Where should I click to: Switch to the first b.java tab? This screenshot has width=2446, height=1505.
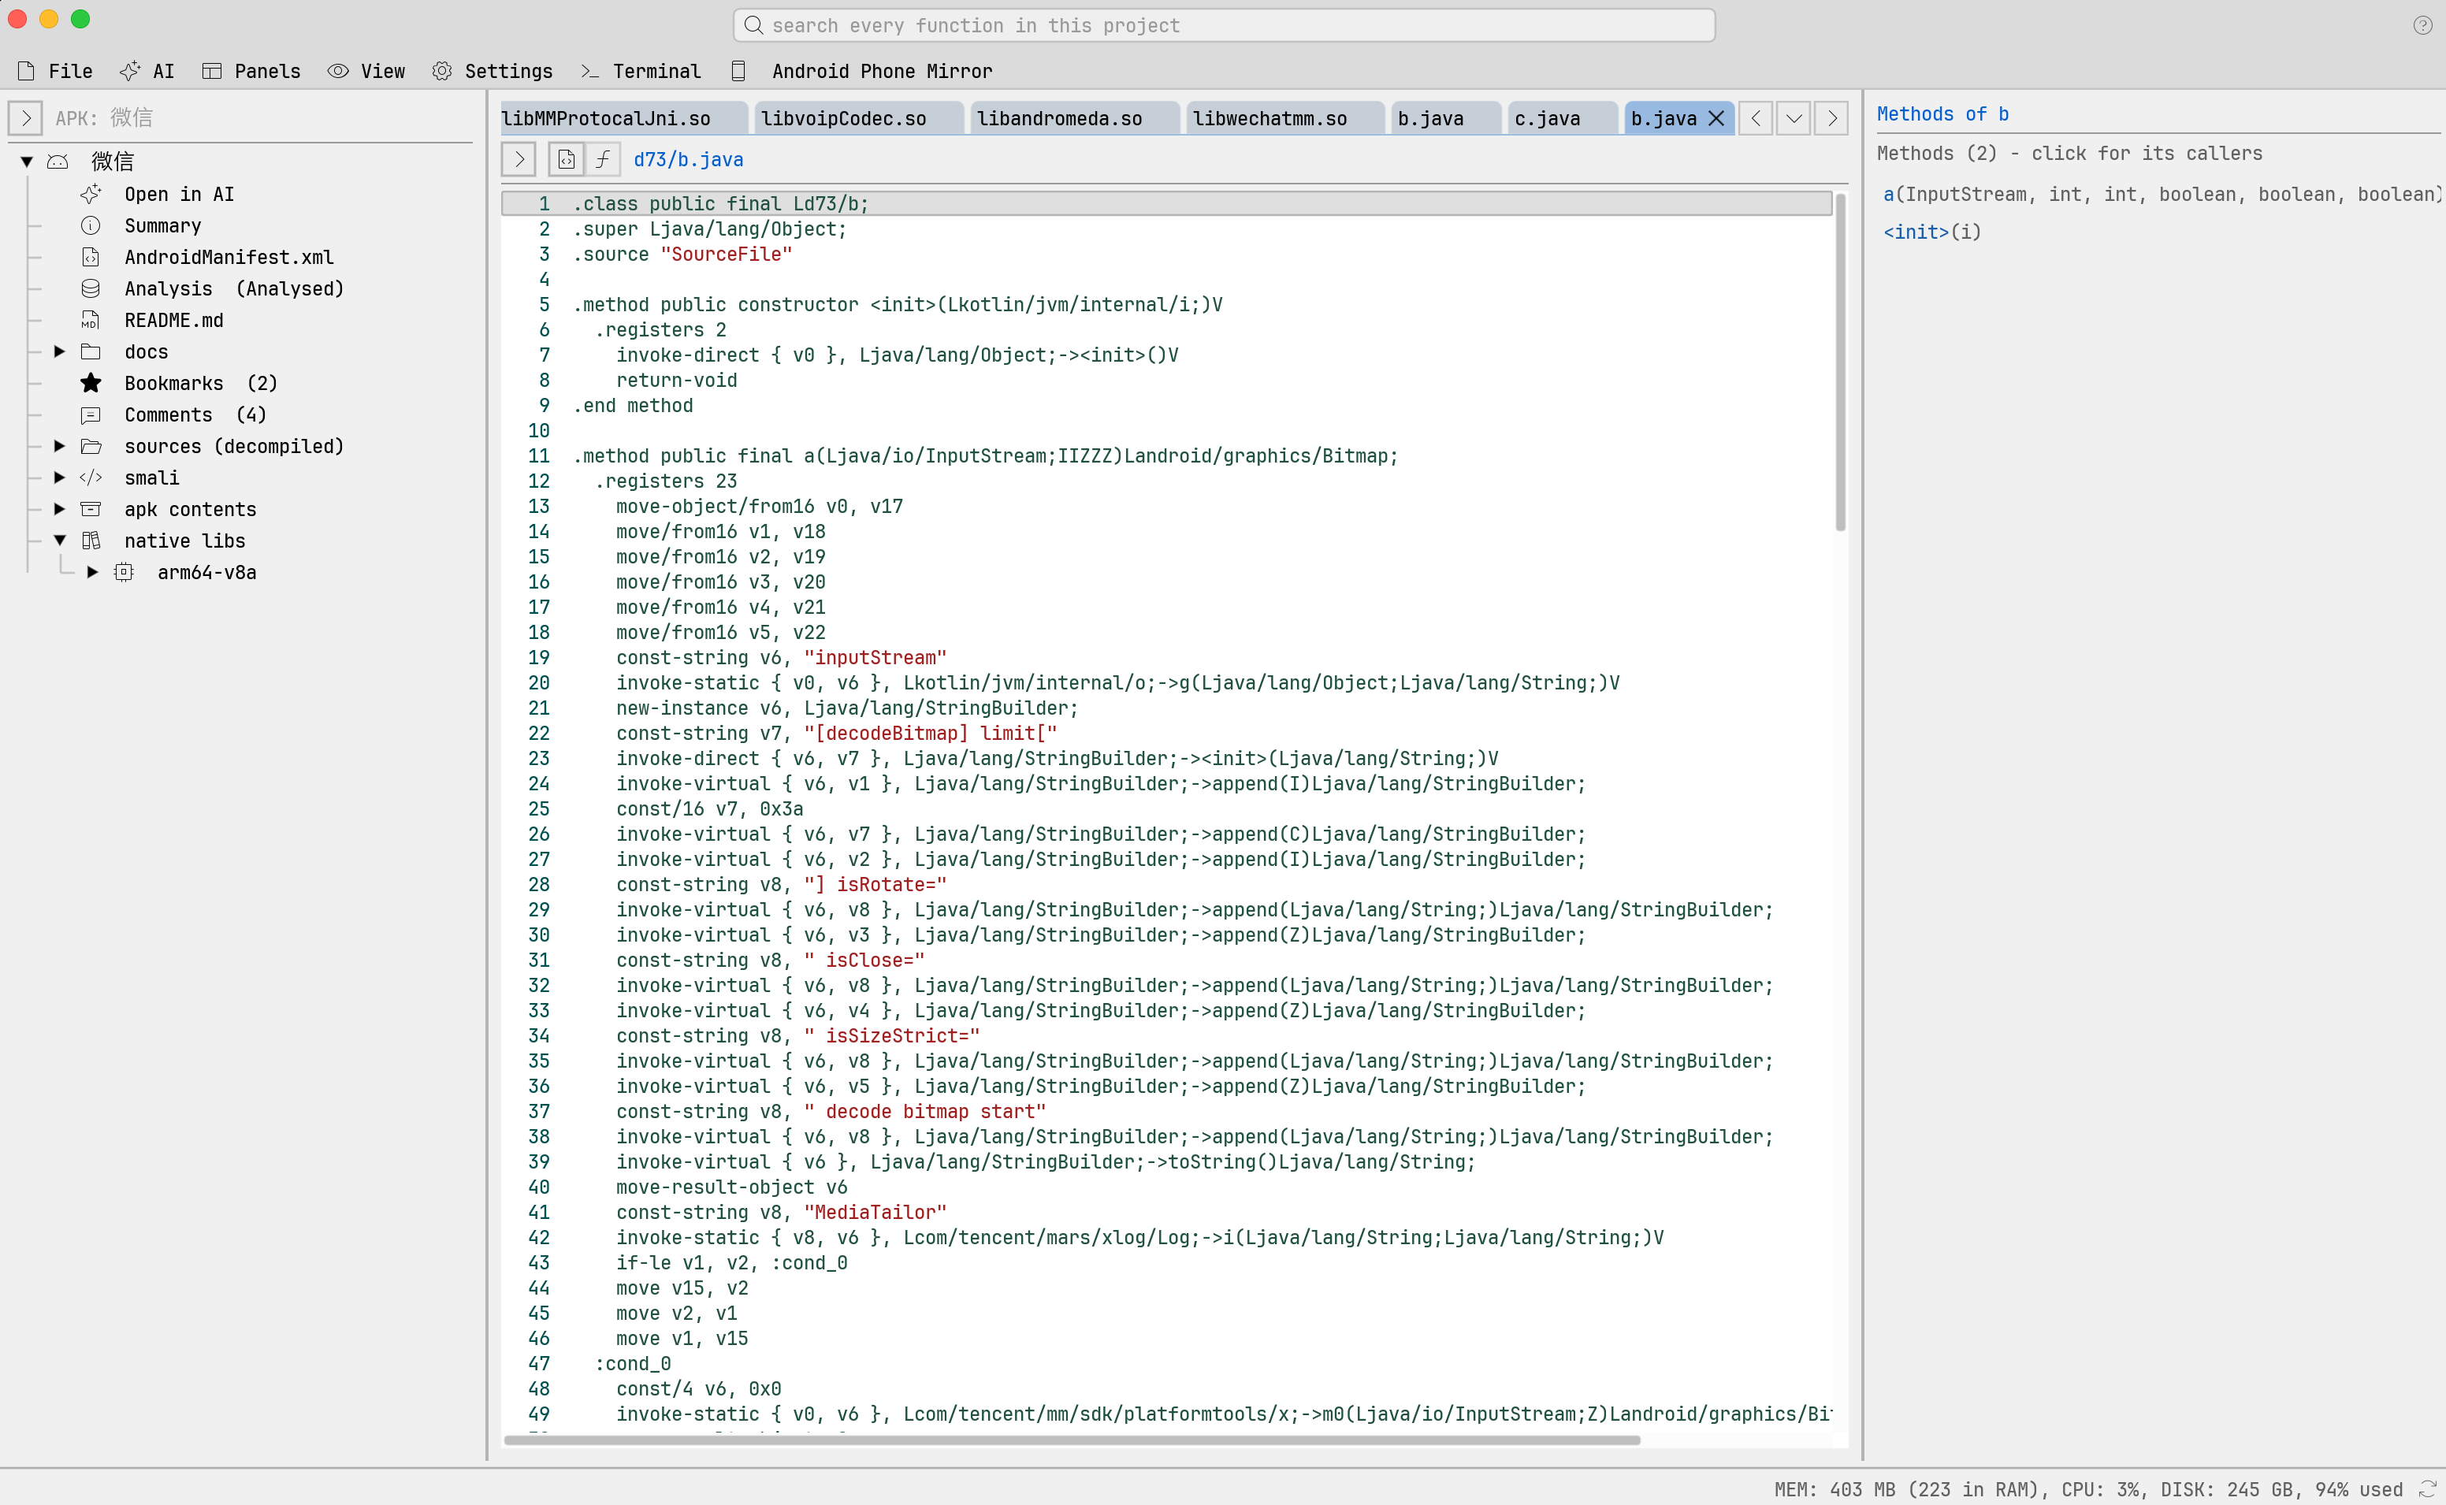pyautogui.click(x=1446, y=118)
